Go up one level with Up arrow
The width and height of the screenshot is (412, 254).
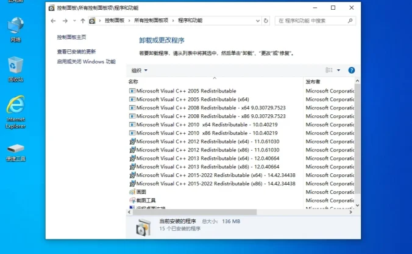[83, 21]
